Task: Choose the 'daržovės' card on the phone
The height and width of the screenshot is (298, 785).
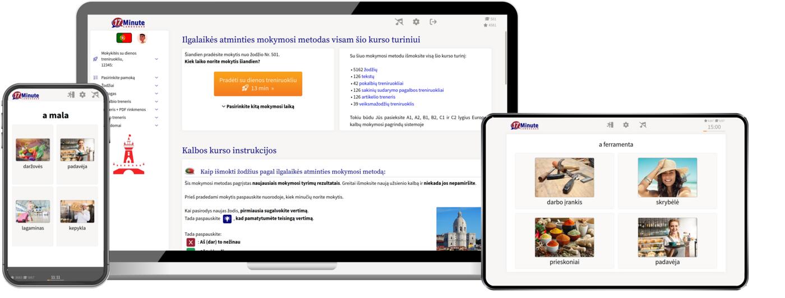Action: click(33, 154)
